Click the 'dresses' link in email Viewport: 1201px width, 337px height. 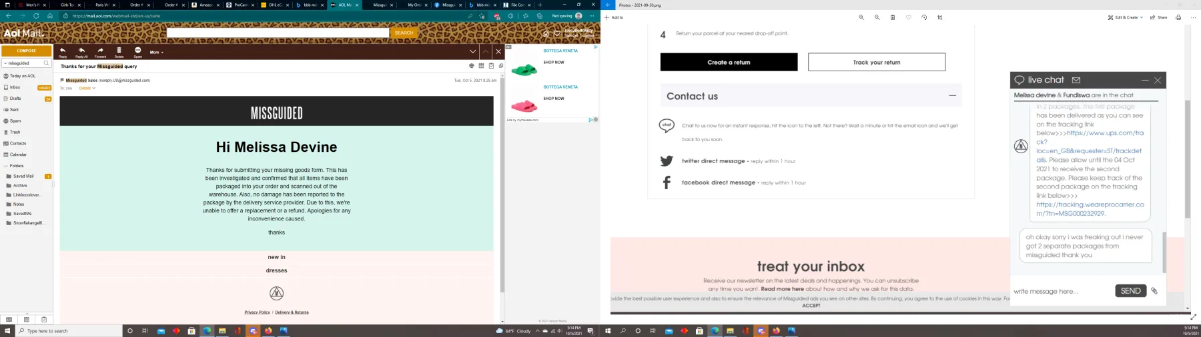[x=276, y=270]
